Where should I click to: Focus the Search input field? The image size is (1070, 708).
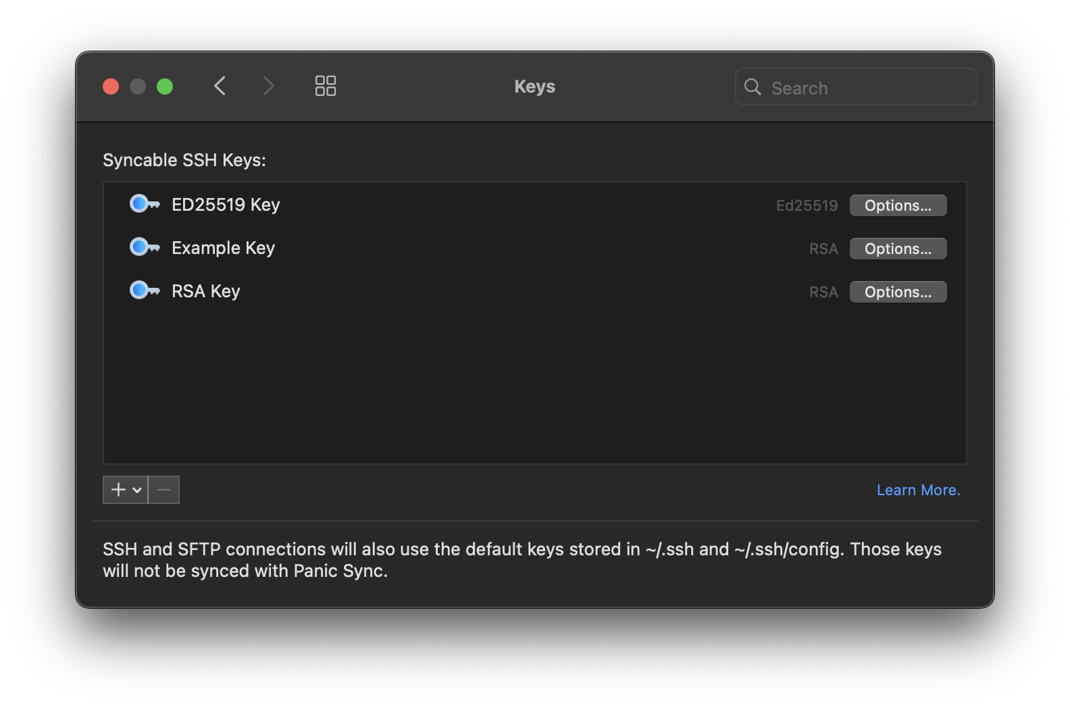pyautogui.click(x=856, y=87)
